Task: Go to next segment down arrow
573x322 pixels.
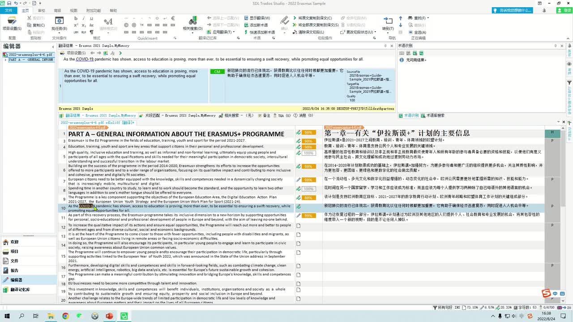Action: pyautogui.click(x=401, y=25)
